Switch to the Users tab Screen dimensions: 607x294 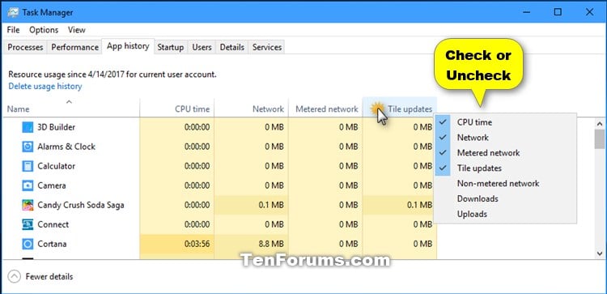[202, 47]
